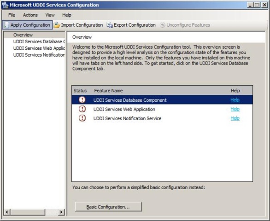Click the sidebar scrollbar left arrow
Image resolution: width=270 pixels, height=221 pixels.
click(7, 212)
